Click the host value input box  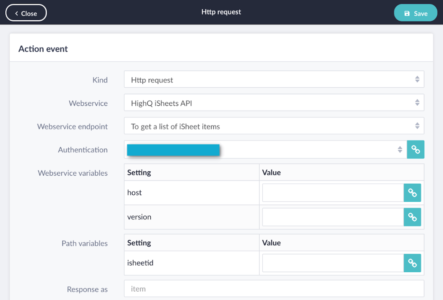[x=331, y=193]
